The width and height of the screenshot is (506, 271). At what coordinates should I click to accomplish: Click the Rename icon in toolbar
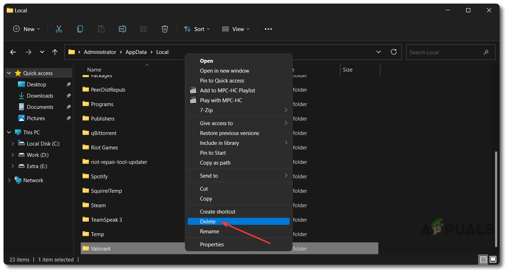(x=122, y=29)
